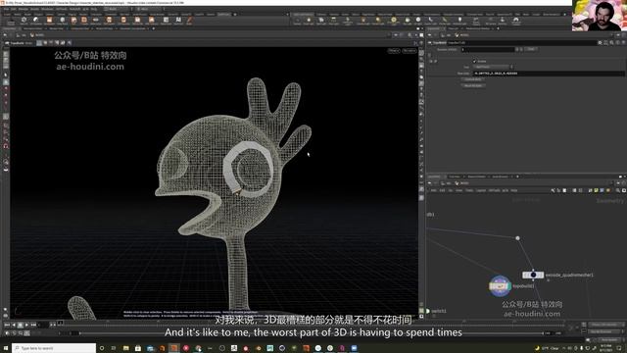Add a Caustic Light from the shelf
This screenshot has height=353, width=627.
click(431, 20)
